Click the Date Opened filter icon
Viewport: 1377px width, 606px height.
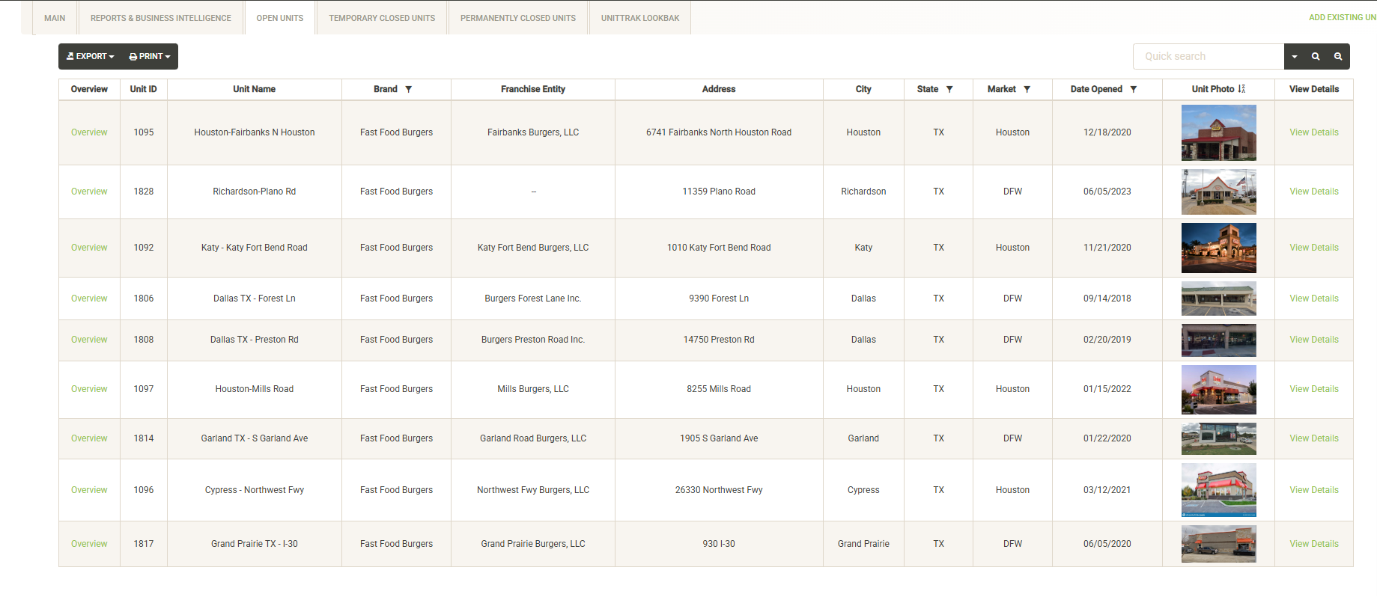[x=1134, y=89]
